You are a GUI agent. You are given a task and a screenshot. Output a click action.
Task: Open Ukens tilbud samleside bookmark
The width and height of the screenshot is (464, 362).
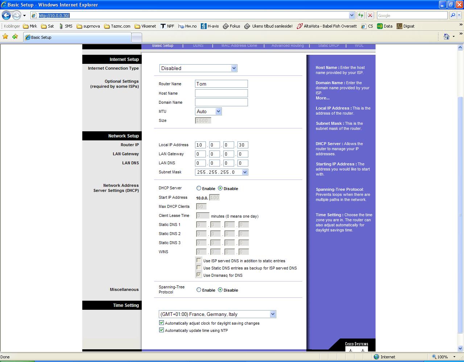(268, 26)
